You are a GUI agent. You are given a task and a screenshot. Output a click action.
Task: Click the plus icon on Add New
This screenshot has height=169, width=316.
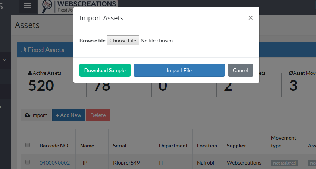(57, 115)
